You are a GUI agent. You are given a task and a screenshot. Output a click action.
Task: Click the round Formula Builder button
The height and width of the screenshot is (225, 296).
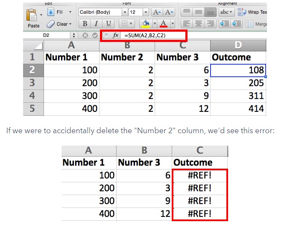[x=106, y=35]
